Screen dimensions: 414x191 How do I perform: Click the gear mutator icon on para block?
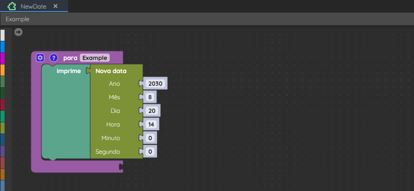pyautogui.click(x=40, y=57)
